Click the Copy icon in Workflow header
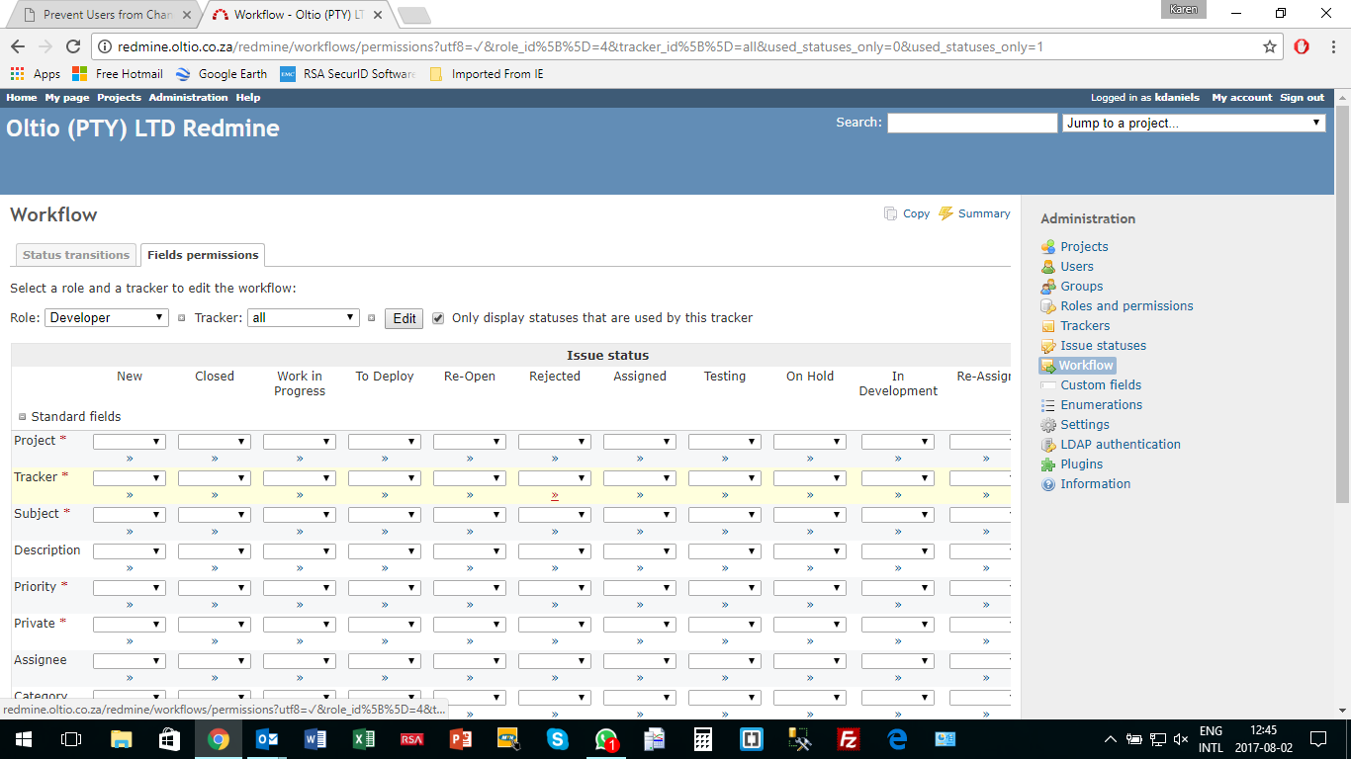The height and width of the screenshot is (759, 1351). click(x=890, y=213)
